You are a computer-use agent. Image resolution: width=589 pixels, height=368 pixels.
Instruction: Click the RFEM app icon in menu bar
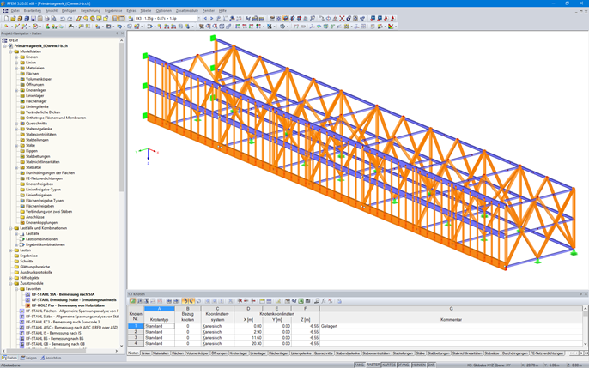(5, 11)
